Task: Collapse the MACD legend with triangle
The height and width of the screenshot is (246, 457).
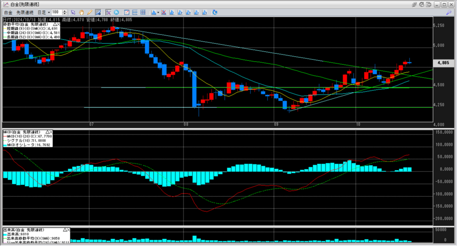Action: coord(47,132)
